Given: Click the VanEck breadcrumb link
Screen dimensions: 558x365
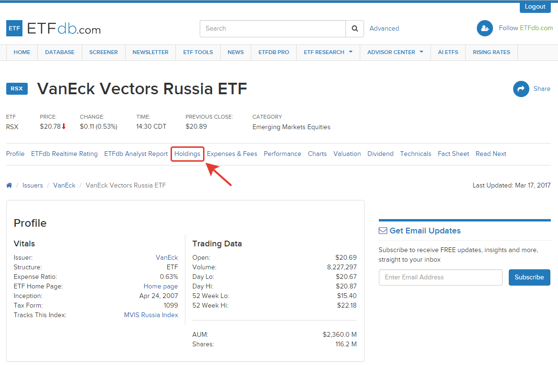Looking at the screenshot, I should tap(64, 185).
